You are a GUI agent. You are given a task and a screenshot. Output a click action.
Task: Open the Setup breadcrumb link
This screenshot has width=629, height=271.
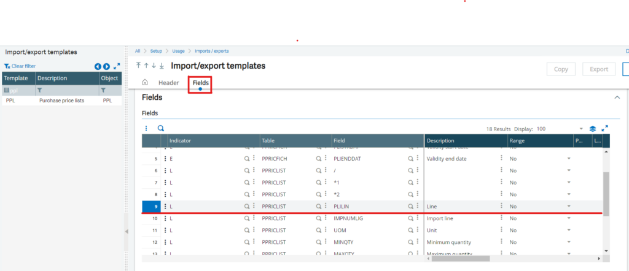(x=156, y=51)
